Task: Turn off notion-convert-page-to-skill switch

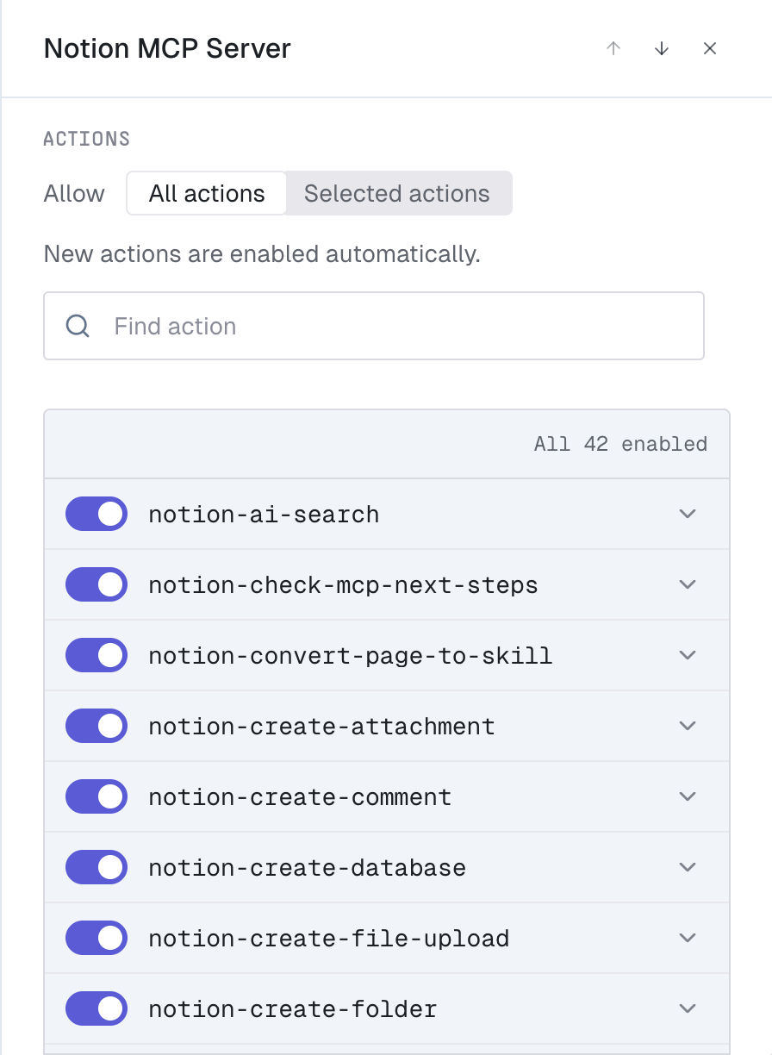Action: 96,655
